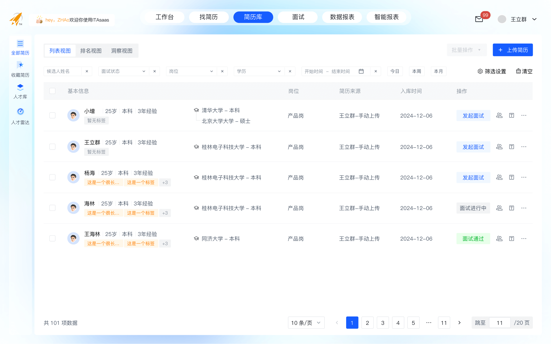Click the 上传简历 upload button
The image size is (551, 344).
tap(512, 50)
